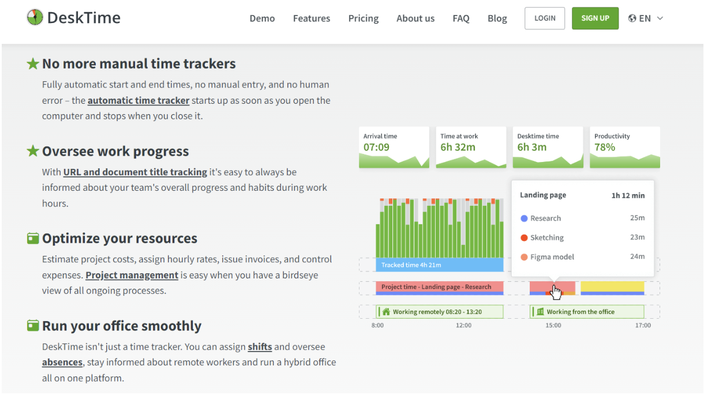Select the Arrival time 07:09 card

[x=394, y=148]
